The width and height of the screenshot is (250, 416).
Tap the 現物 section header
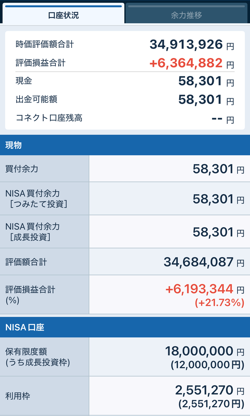(x=125, y=145)
